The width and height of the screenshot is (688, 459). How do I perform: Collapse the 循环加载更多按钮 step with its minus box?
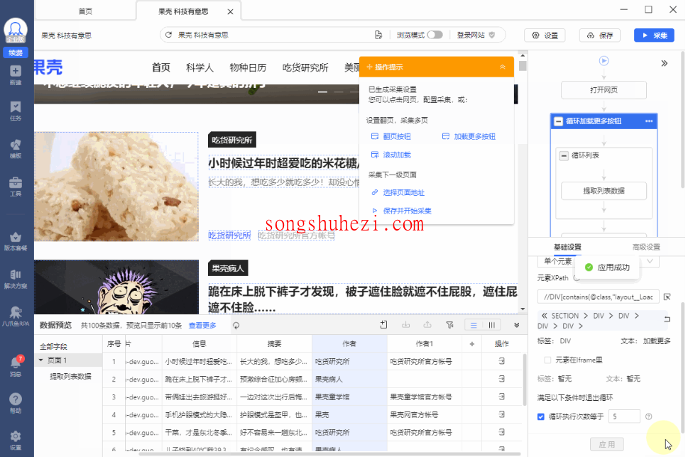559,122
